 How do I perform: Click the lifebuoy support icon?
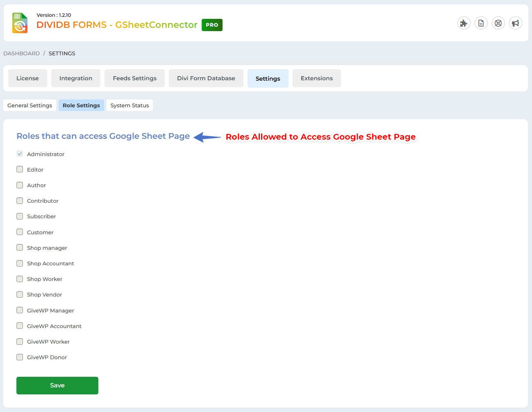coord(498,23)
